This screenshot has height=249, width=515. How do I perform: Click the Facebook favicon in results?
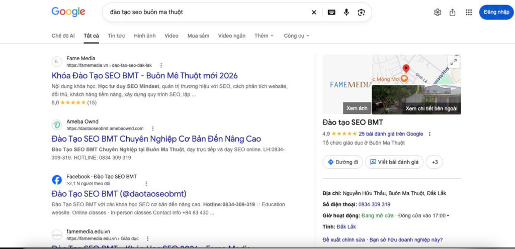(57, 180)
